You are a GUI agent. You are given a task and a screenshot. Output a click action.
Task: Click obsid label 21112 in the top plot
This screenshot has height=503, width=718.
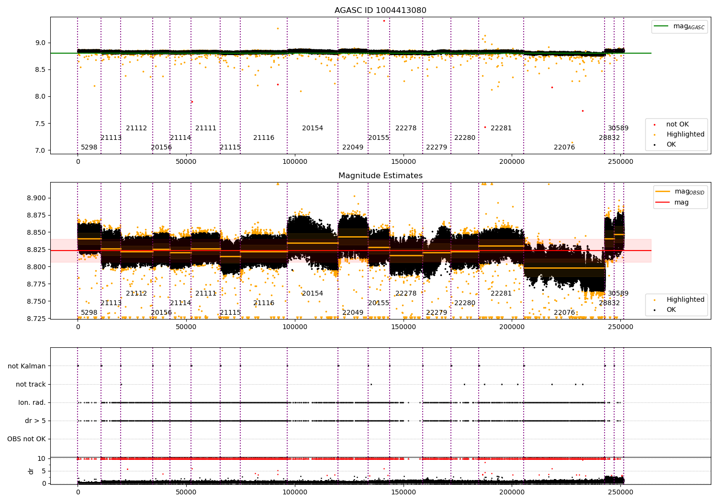tap(136, 128)
